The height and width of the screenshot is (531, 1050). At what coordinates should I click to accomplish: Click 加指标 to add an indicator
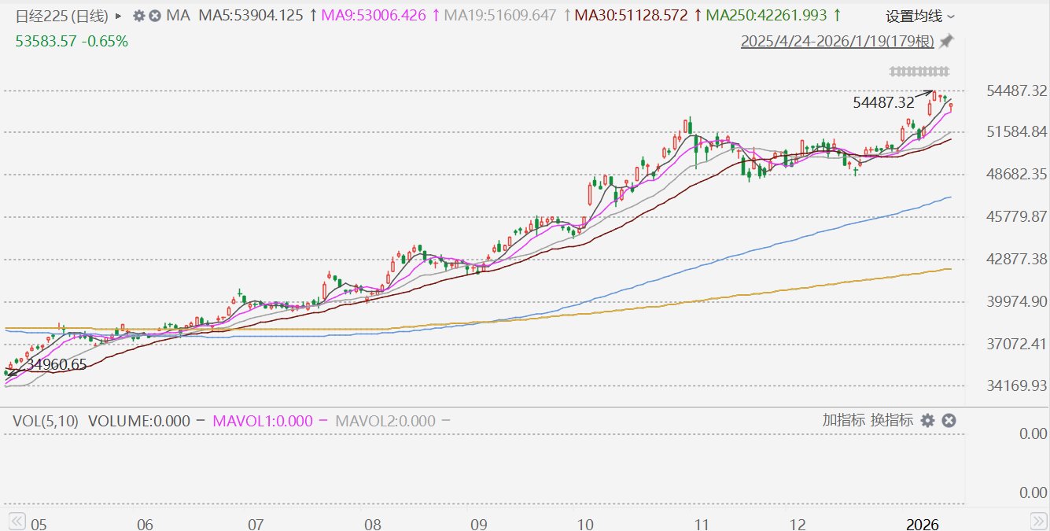[844, 420]
